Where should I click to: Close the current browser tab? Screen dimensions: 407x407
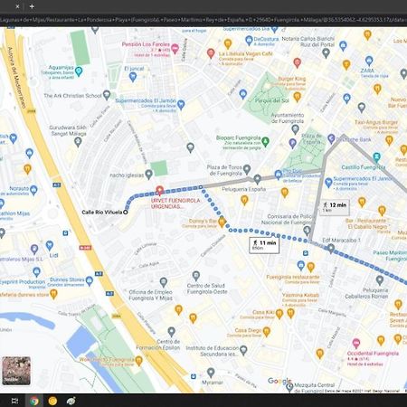(x=17, y=6)
